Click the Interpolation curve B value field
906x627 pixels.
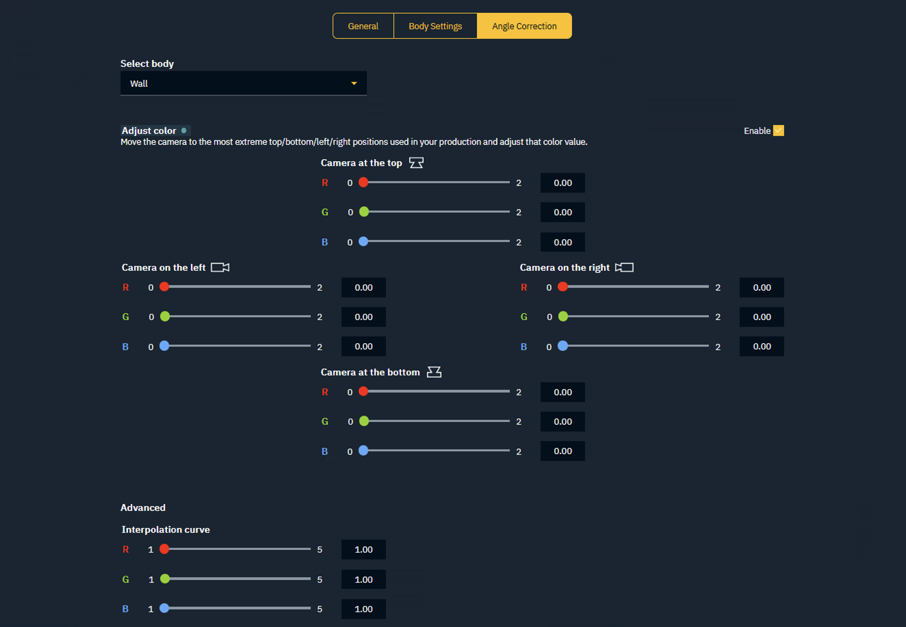pyautogui.click(x=363, y=609)
